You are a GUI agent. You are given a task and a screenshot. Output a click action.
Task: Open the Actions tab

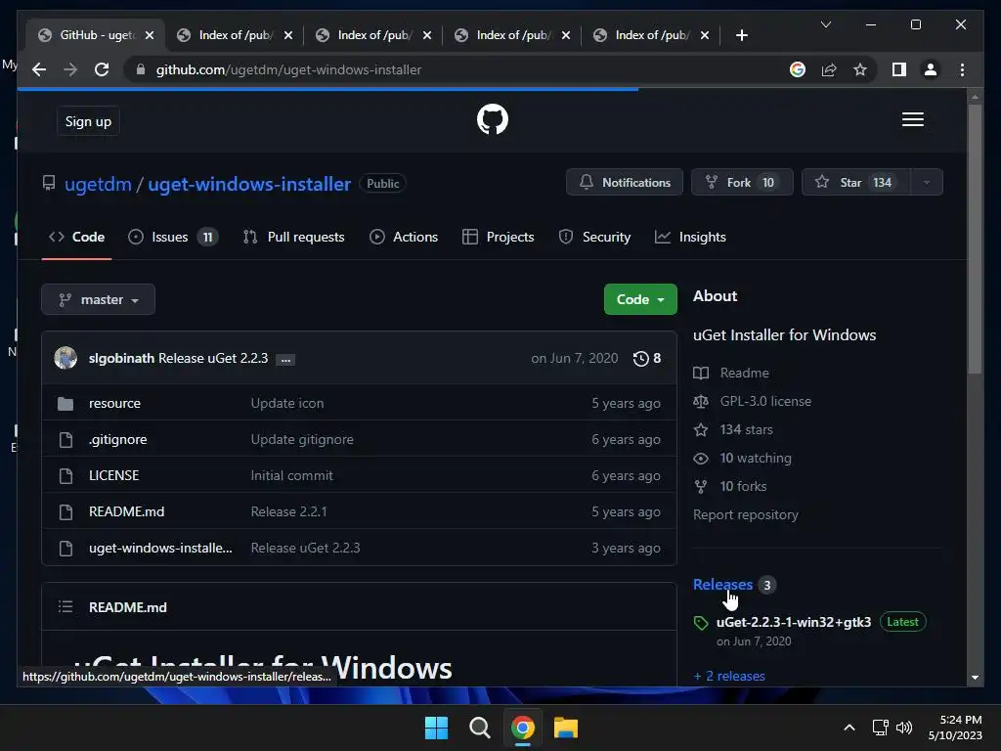404,237
